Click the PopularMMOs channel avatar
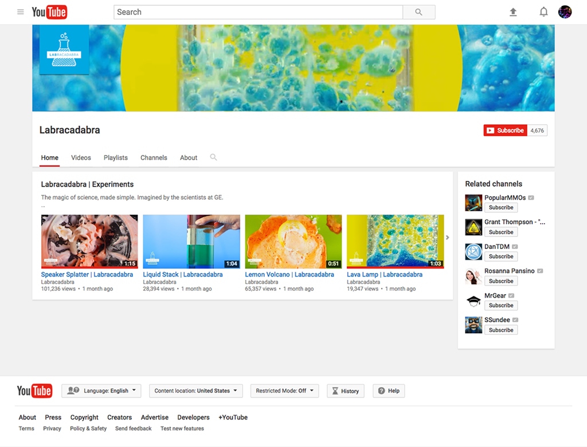 (x=473, y=203)
